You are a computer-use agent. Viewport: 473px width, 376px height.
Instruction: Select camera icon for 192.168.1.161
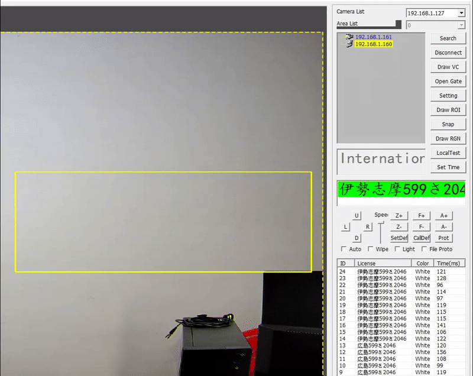click(x=349, y=37)
